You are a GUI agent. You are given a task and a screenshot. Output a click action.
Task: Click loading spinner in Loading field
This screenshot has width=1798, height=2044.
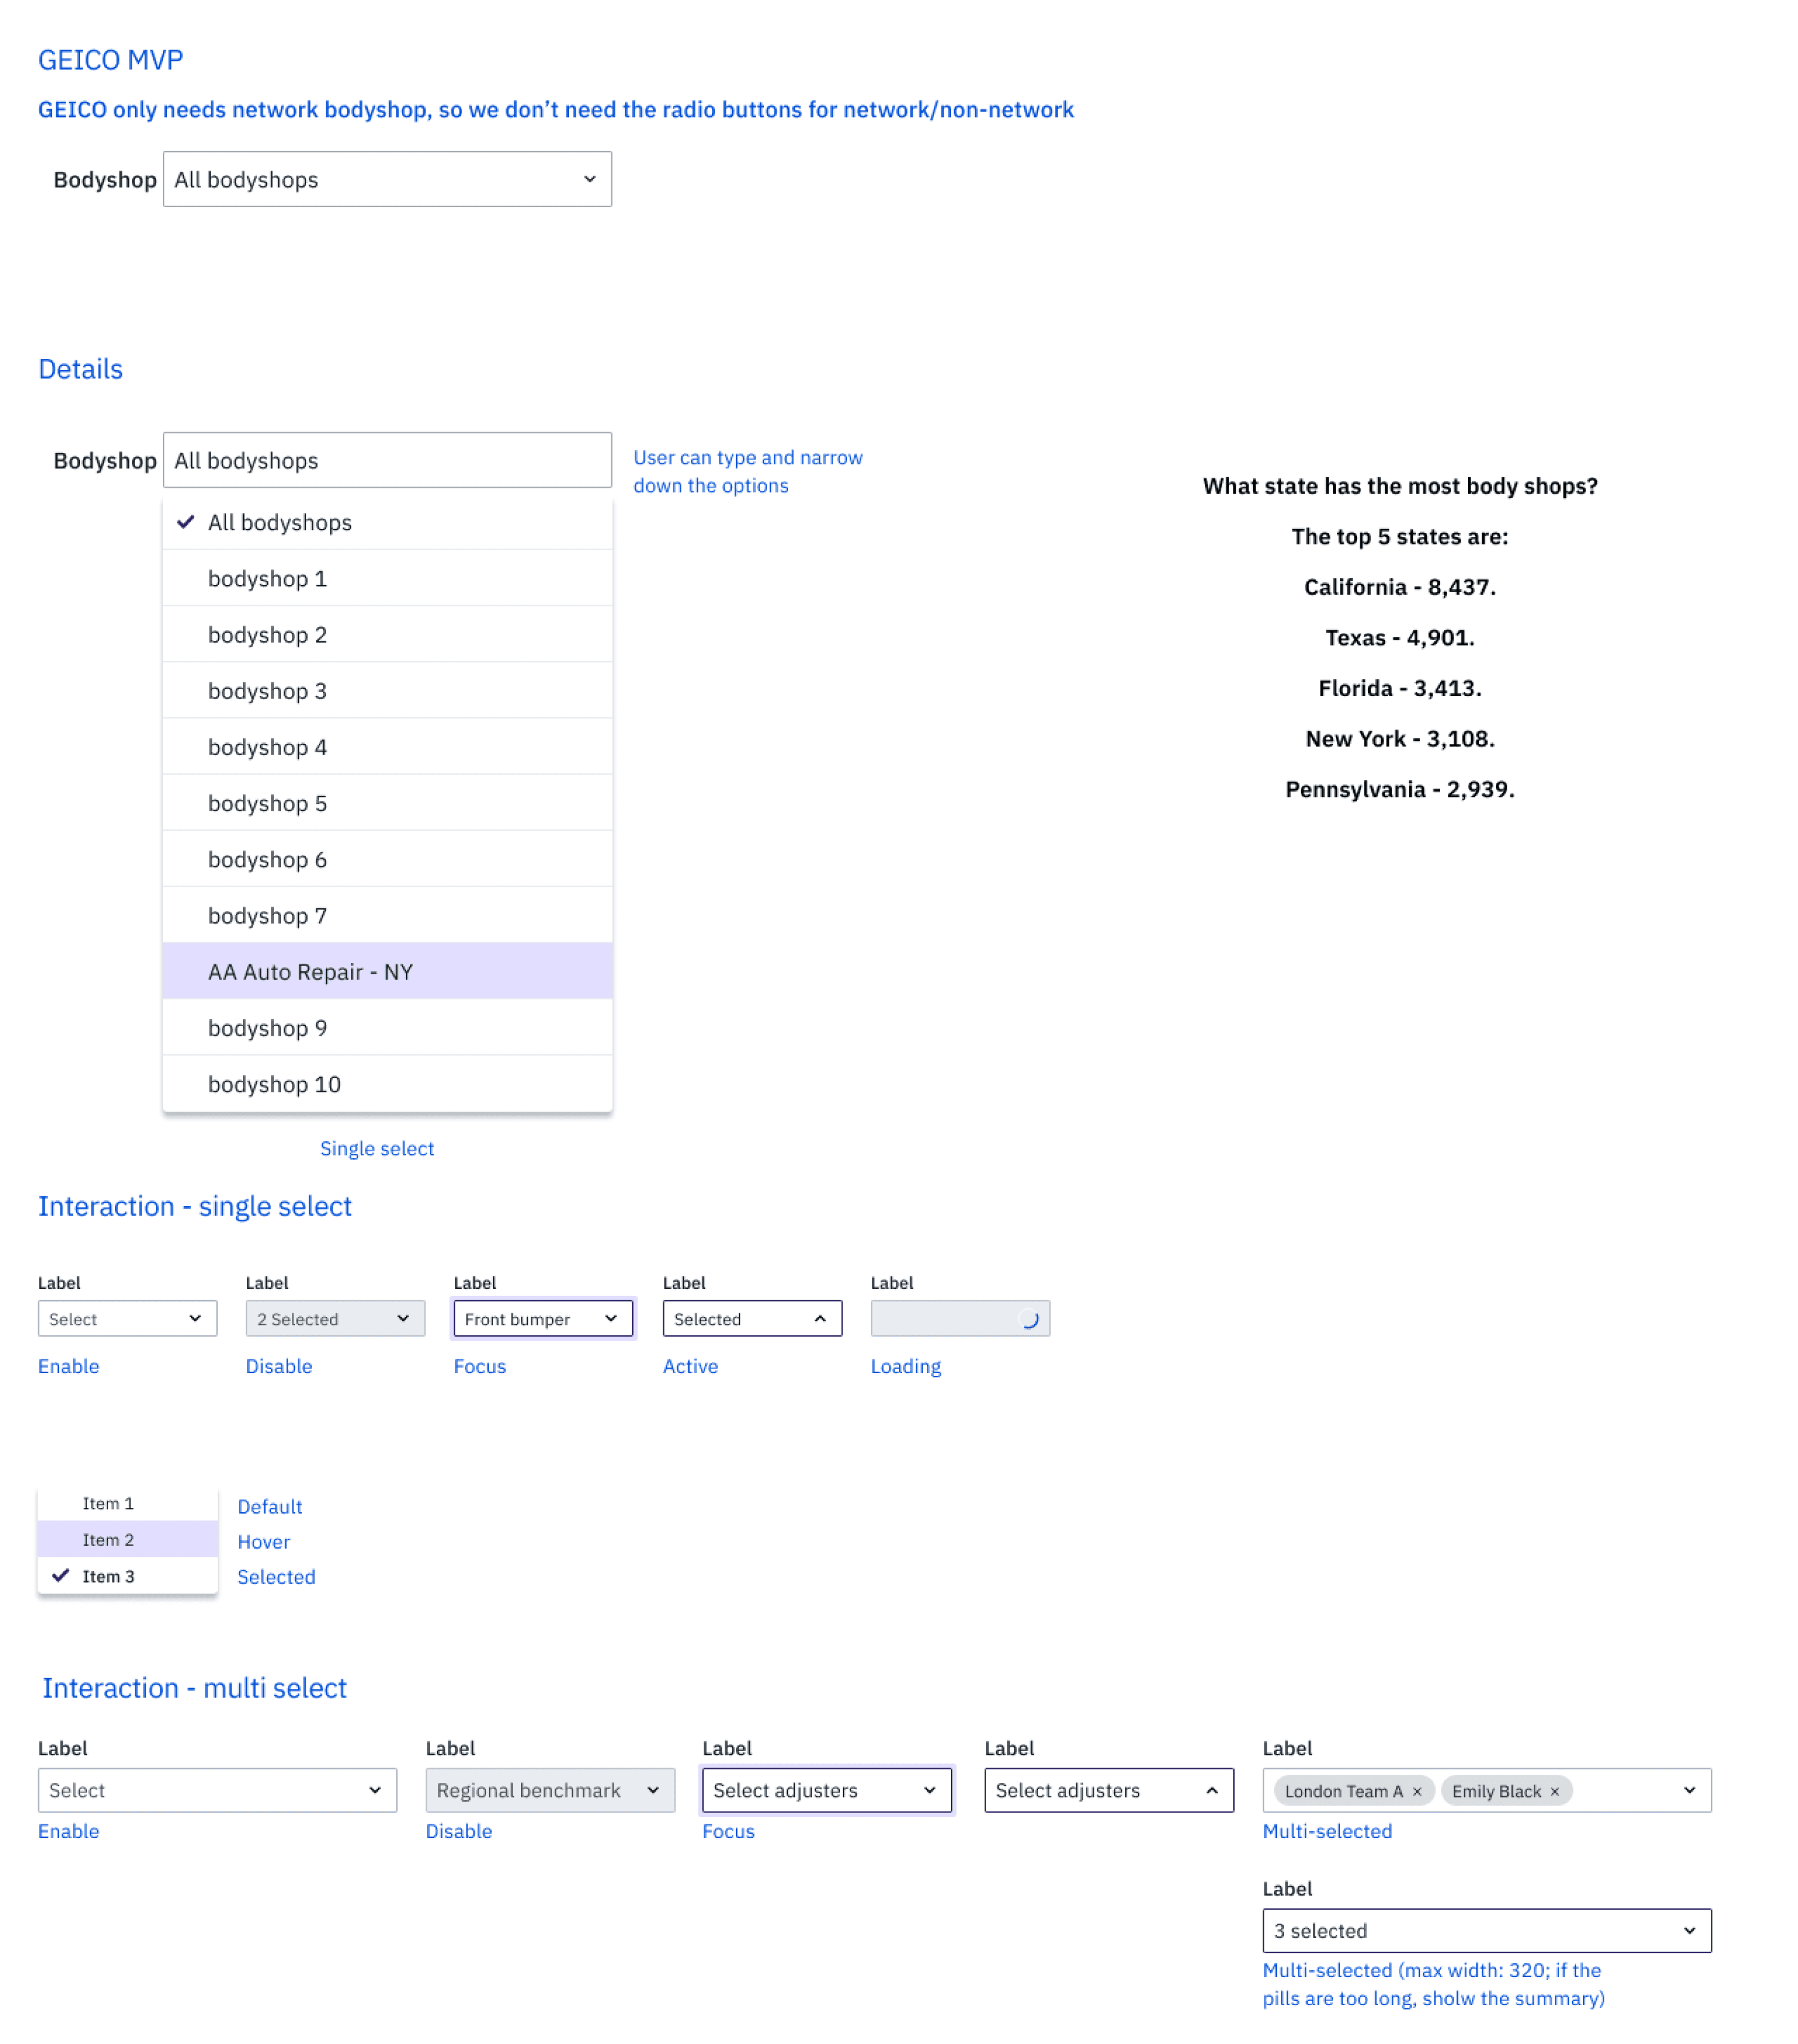click(1030, 1319)
